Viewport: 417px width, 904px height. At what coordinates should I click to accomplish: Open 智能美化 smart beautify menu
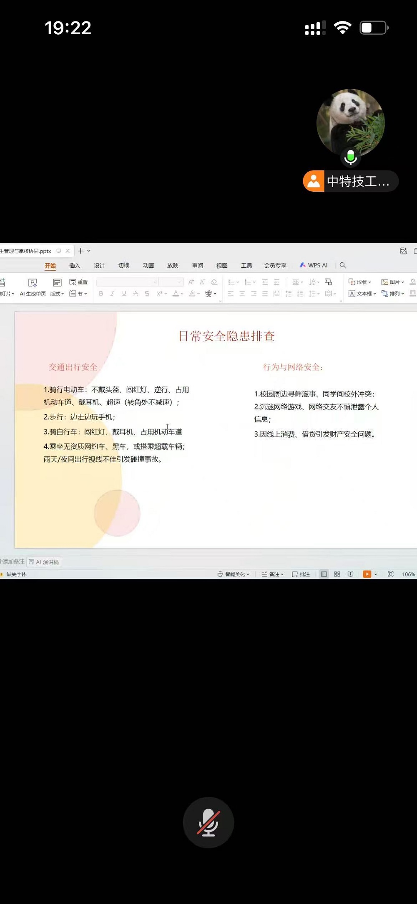coord(233,574)
